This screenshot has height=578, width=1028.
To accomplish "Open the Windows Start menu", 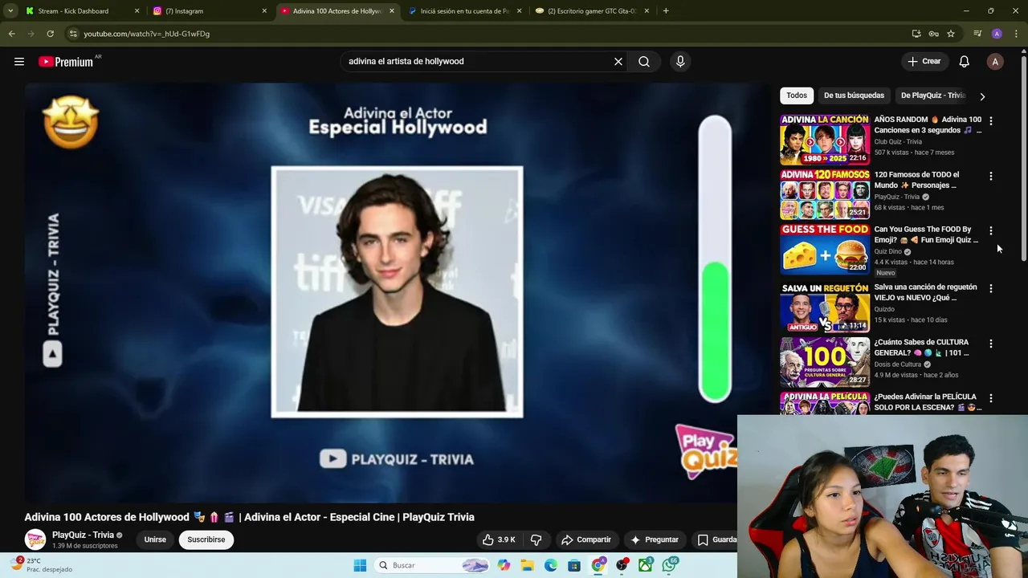I will tap(360, 565).
